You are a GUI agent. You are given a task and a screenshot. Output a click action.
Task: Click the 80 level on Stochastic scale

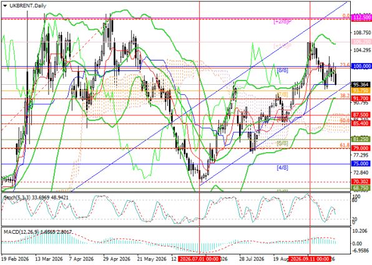[x=355, y=201]
